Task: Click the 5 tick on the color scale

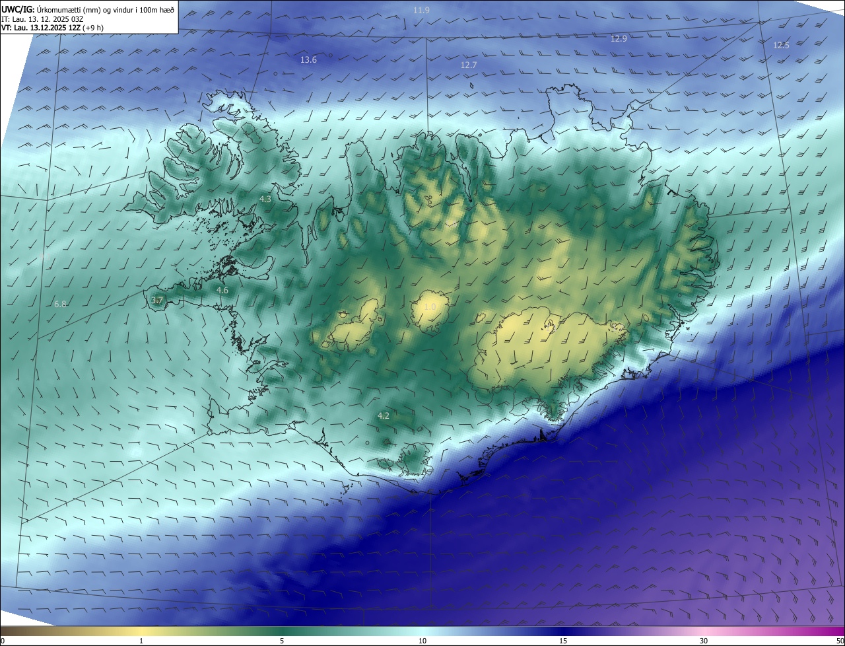Action: click(x=282, y=641)
